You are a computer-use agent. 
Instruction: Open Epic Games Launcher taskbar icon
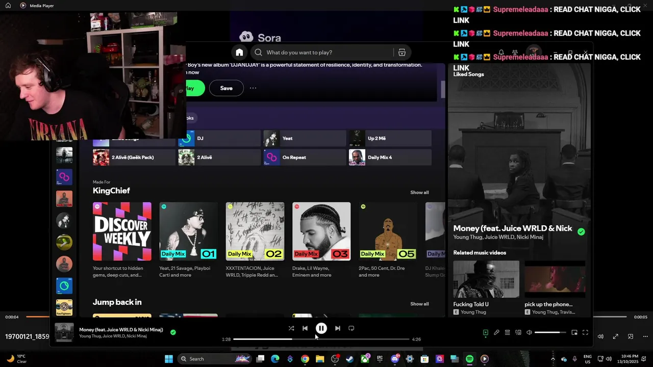tap(380, 359)
